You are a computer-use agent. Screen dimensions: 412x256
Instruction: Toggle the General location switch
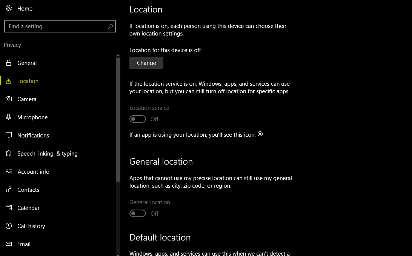pyautogui.click(x=138, y=213)
